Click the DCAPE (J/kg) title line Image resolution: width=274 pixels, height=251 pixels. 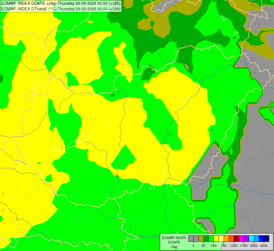tap(61, 3)
